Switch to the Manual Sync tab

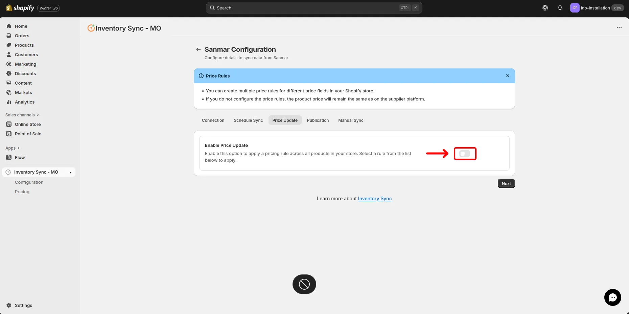pos(351,120)
